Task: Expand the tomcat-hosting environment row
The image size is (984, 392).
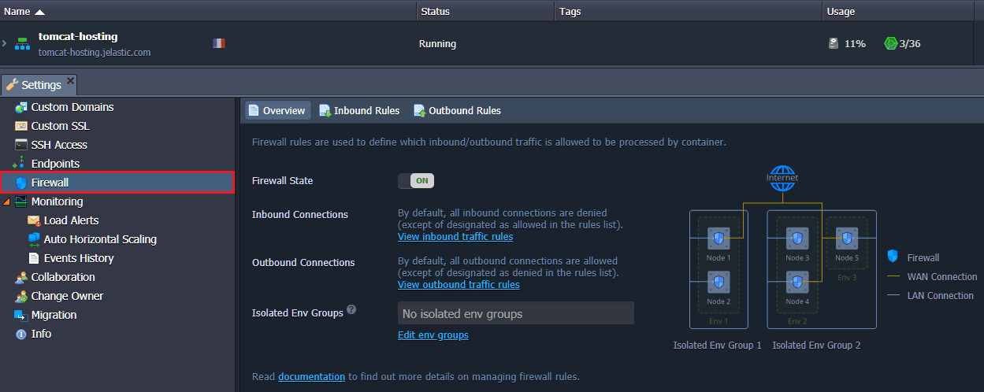Action: click(5, 43)
